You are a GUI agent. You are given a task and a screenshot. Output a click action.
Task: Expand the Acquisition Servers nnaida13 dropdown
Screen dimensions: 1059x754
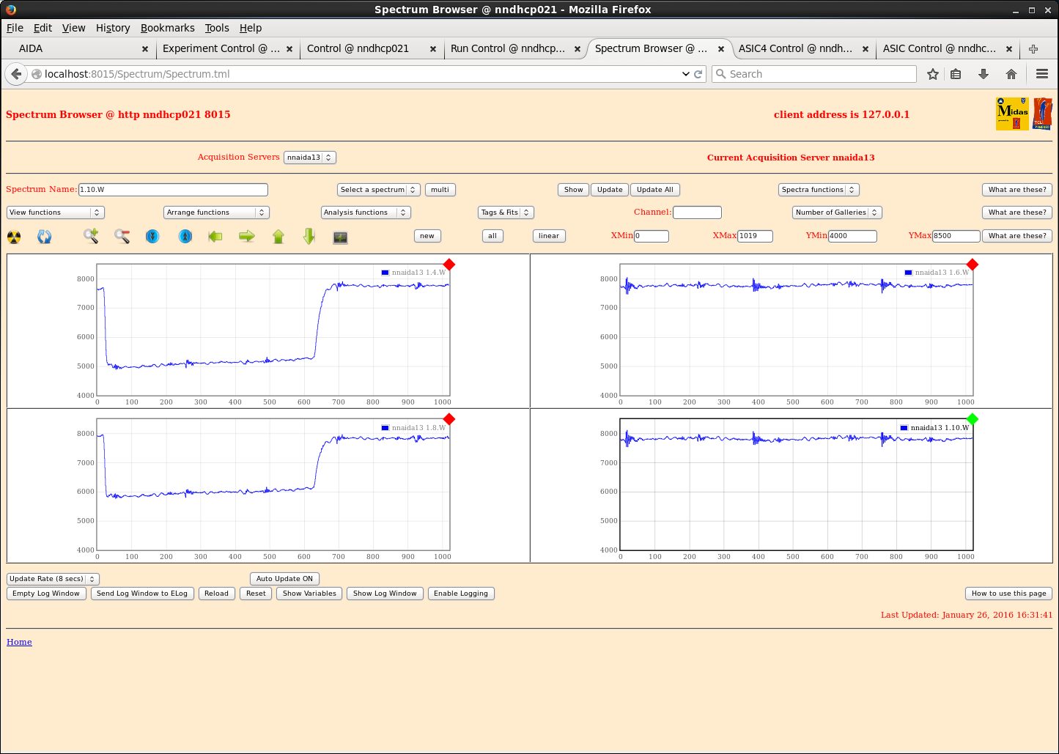coord(309,158)
